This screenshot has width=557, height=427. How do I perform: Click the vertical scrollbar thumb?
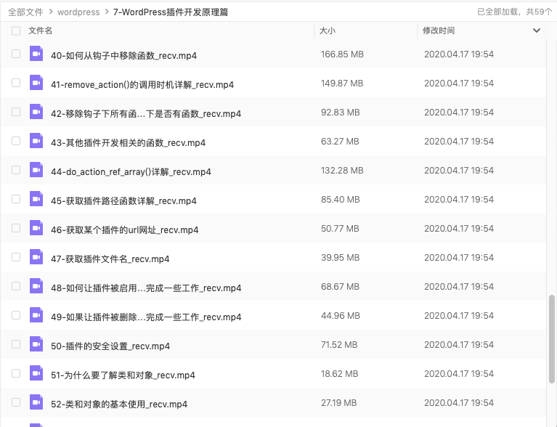pos(552,338)
